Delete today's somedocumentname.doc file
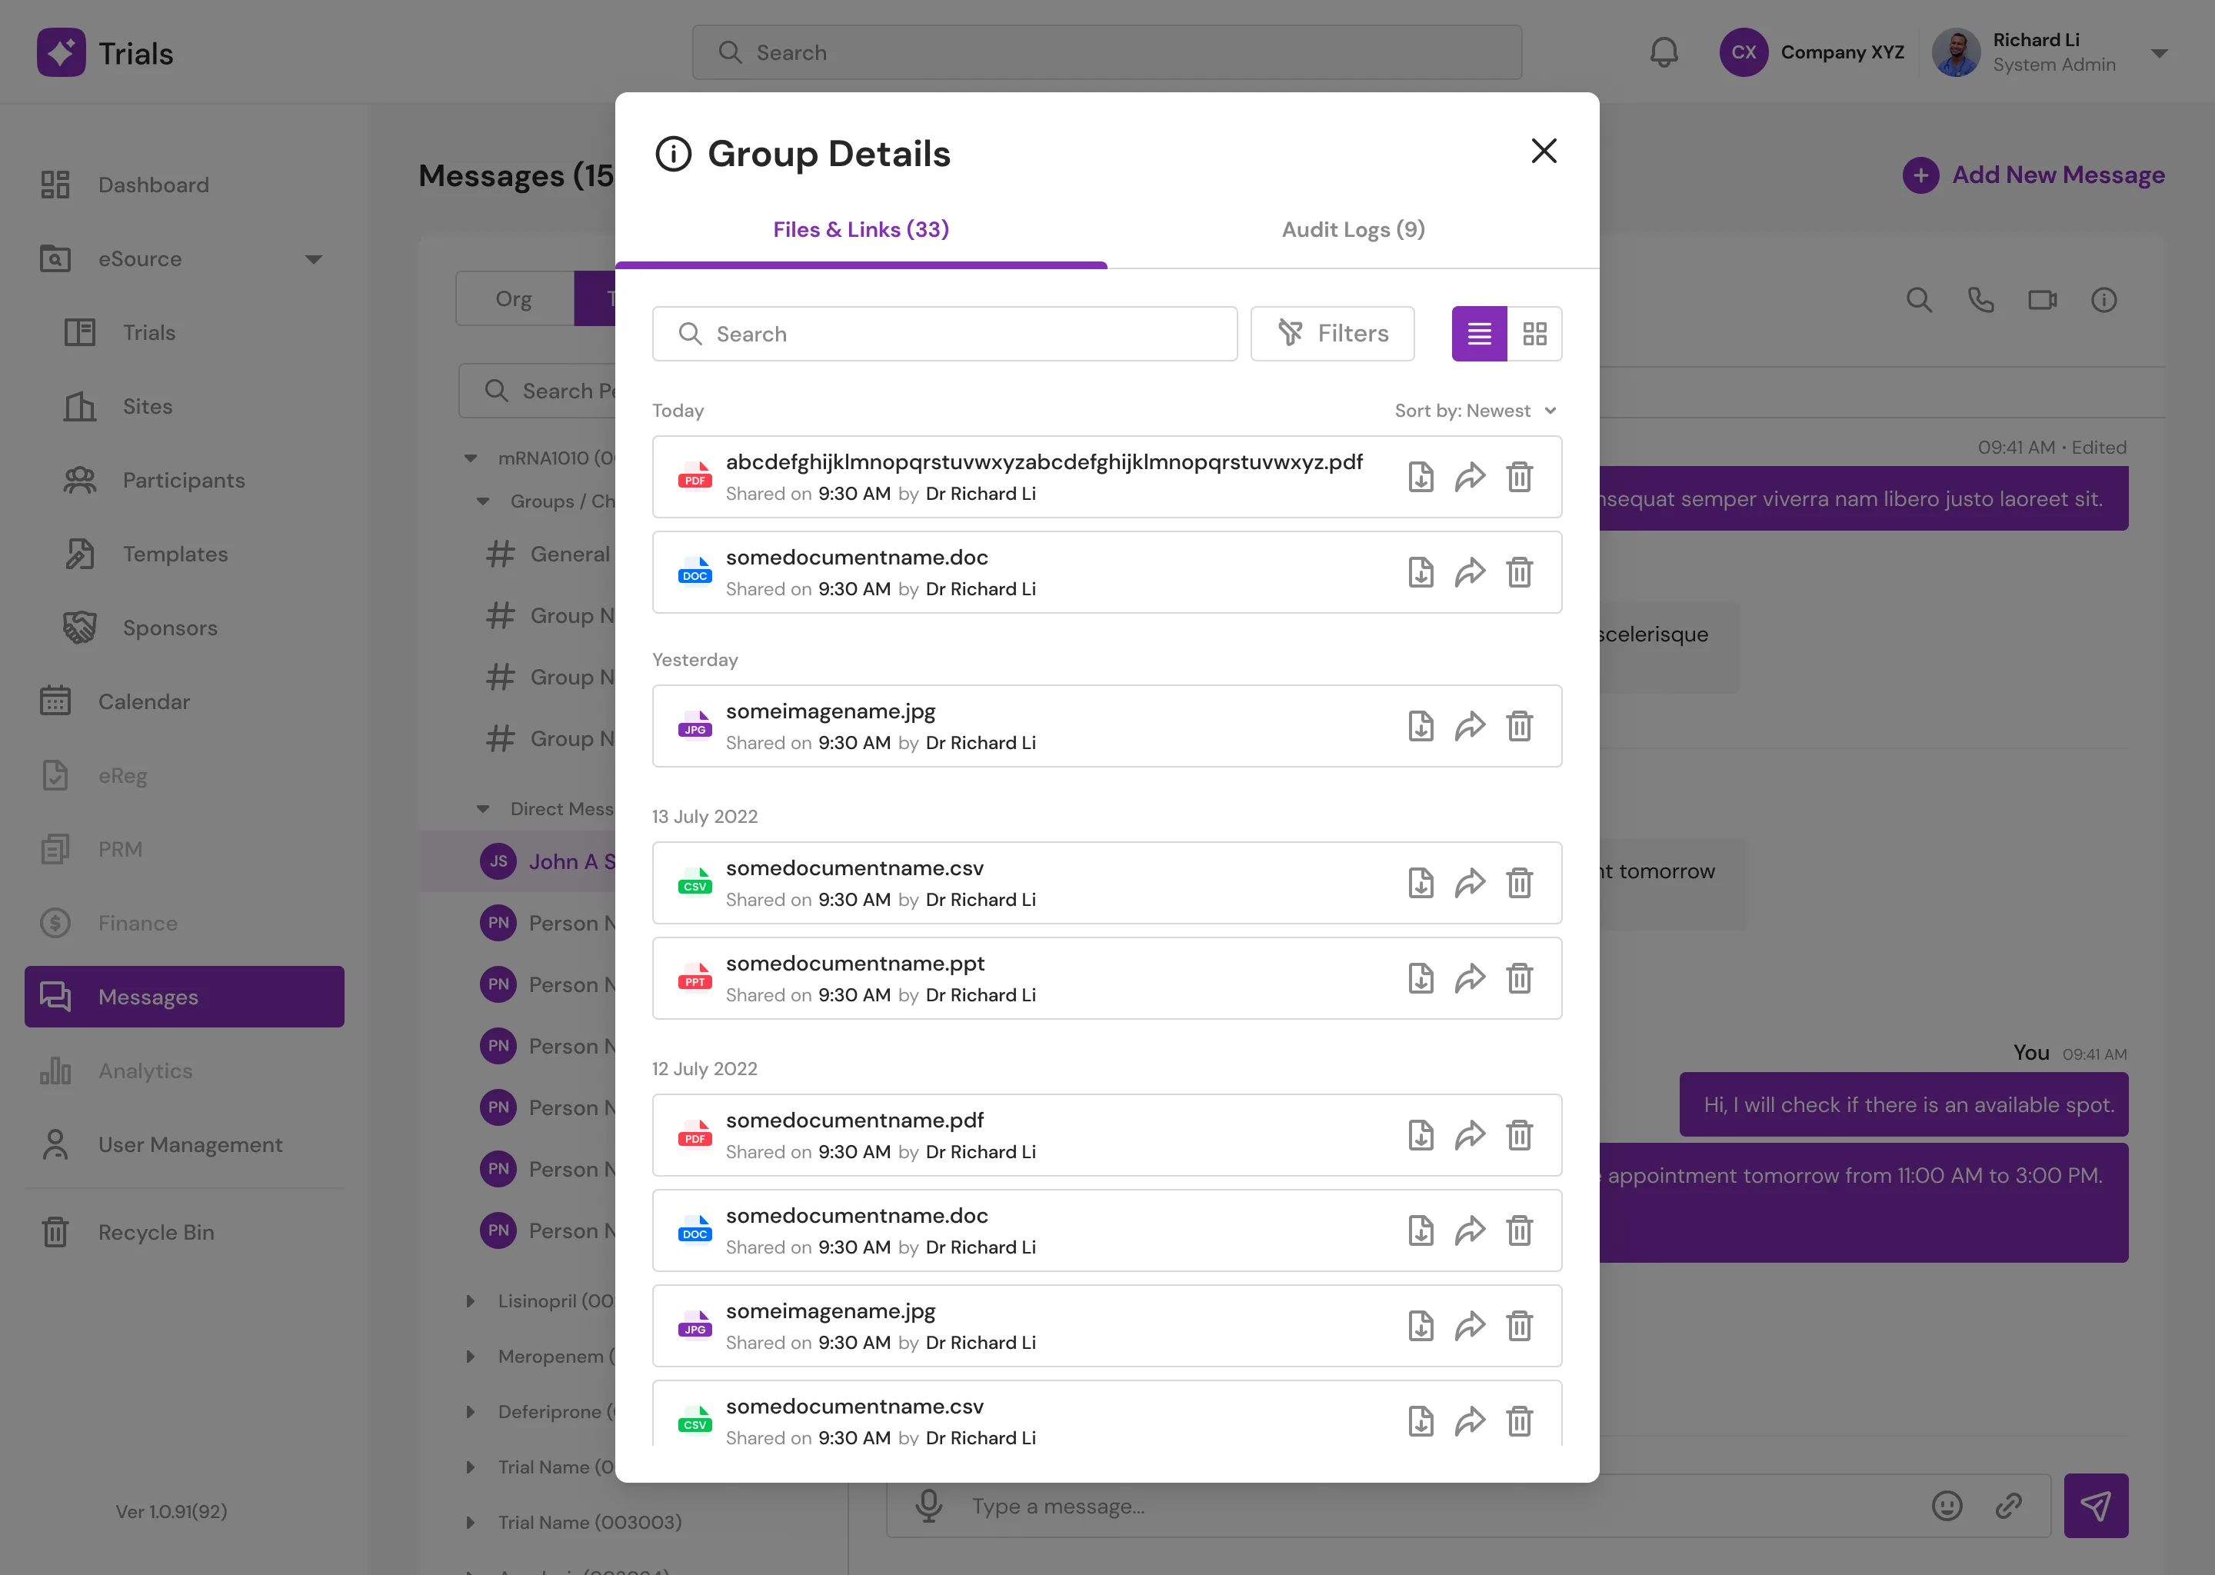Image resolution: width=2215 pixels, height=1575 pixels. (x=1520, y=572)
